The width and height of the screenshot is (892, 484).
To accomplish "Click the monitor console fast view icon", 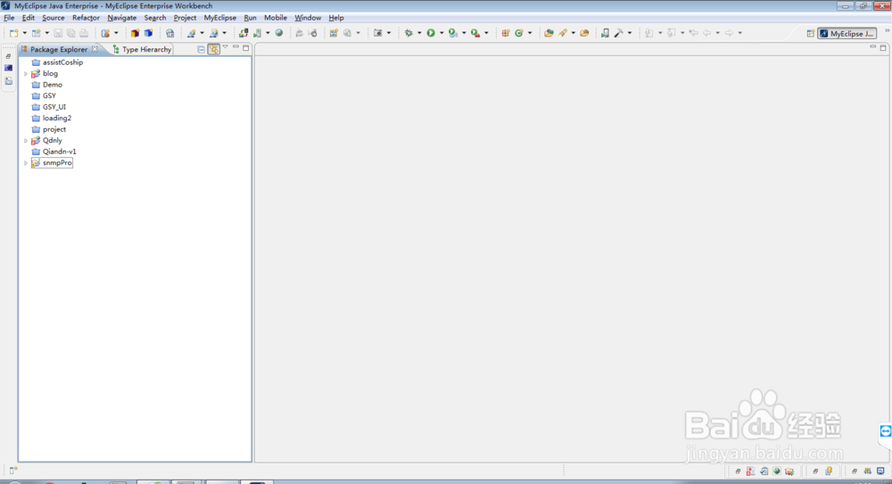I will point(880,471).
